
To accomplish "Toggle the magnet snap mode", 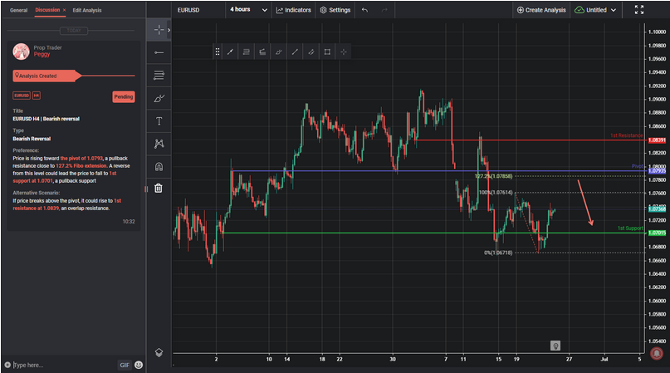I will click(x=159, y=166).
